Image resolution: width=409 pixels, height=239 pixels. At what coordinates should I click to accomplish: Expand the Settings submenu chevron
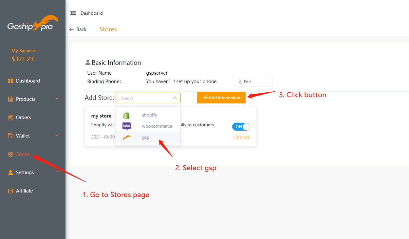coord(57,172)
